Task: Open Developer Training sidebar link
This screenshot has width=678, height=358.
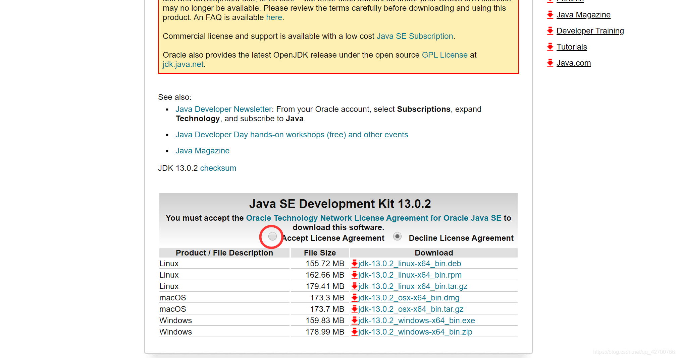Action: pos(590,31)
